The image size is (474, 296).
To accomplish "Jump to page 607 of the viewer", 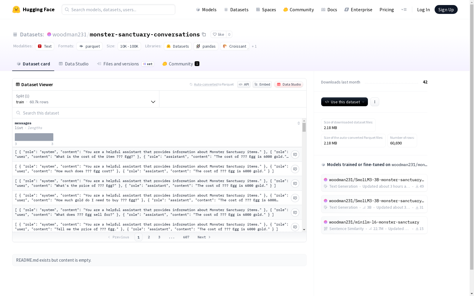I will 186,237.
